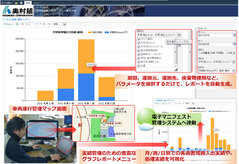
Task: Jump to last report page
Action: click(44, 24)
